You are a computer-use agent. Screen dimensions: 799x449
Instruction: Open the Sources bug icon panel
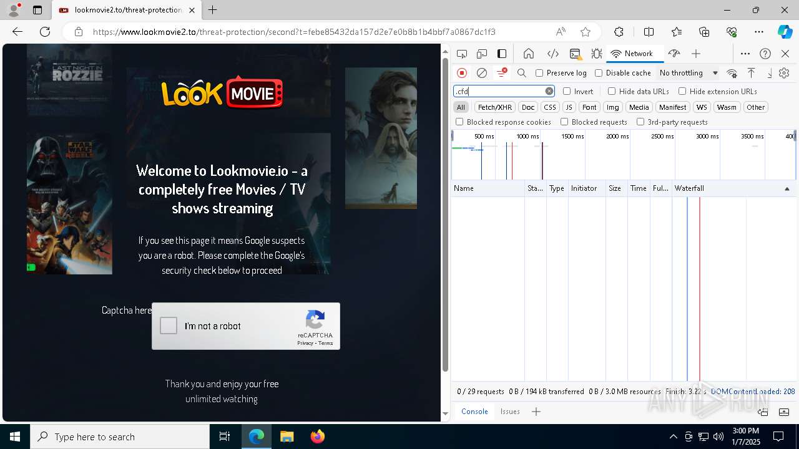pos(597,54)
